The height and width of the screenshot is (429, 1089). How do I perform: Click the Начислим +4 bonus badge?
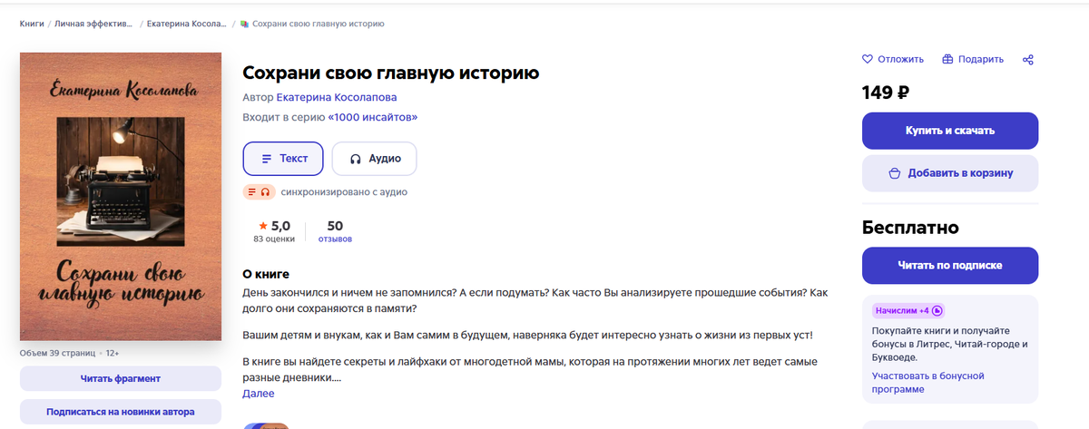click(x=908, y=310)
